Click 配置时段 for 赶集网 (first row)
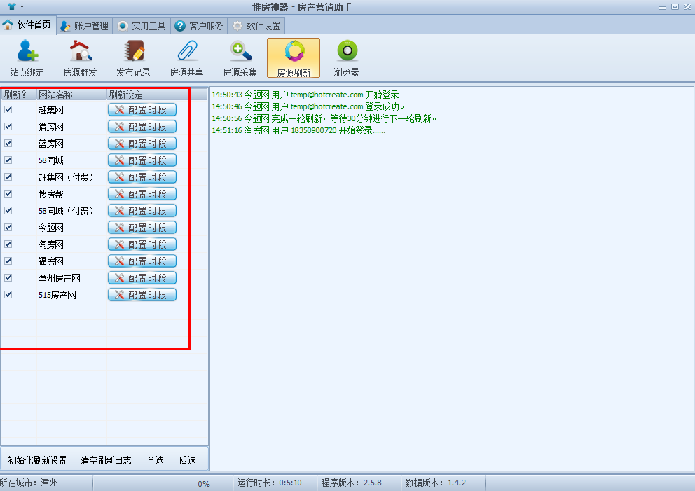The width and height of the screenshot is (695, 491). [142, 110]
